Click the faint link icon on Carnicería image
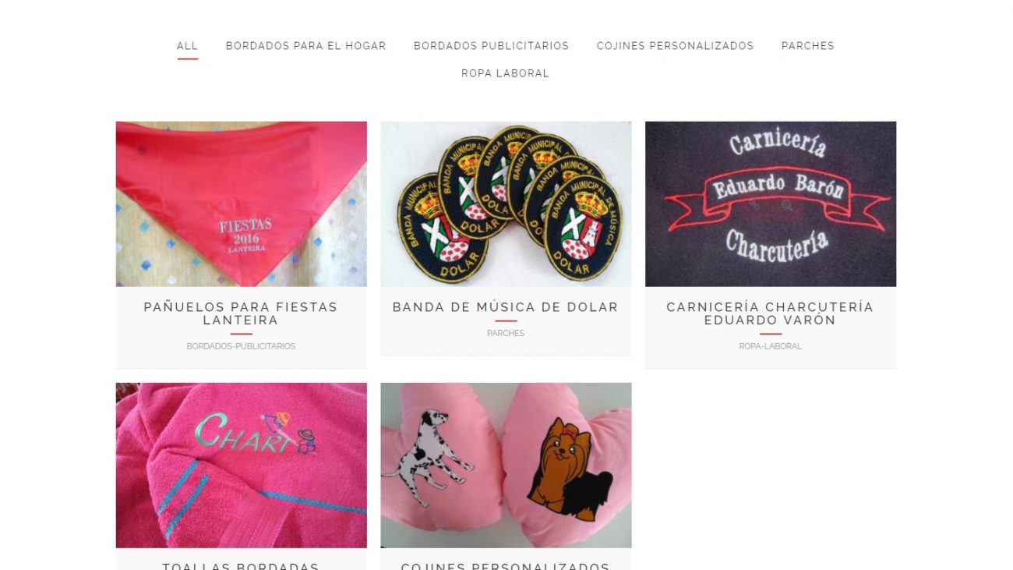The image size is (1013, 570). (754, 207)
